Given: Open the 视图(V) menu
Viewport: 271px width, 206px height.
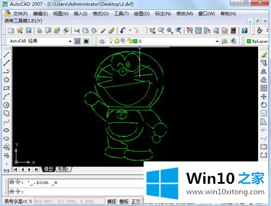Looking at the screenshot, I should [x=61, y=14].
